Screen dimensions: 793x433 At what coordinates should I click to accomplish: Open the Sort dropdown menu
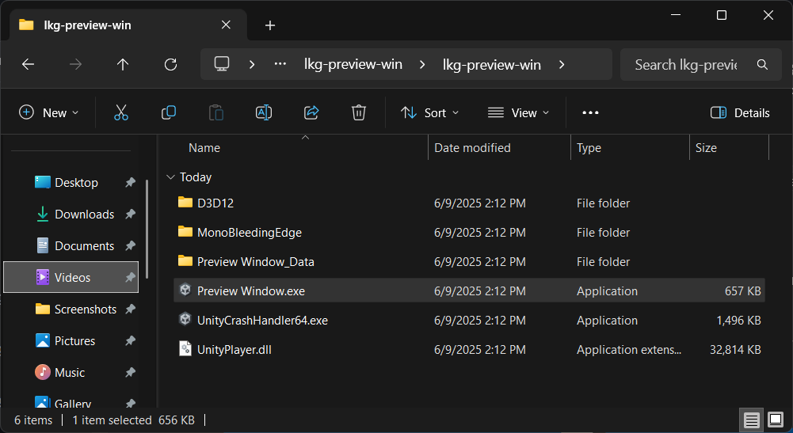429,112
